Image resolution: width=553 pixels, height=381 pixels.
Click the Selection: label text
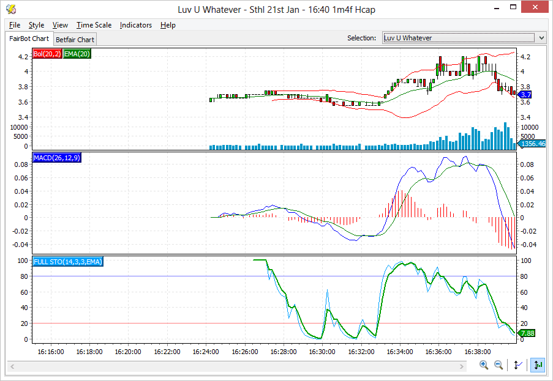(x=361, y=38)
